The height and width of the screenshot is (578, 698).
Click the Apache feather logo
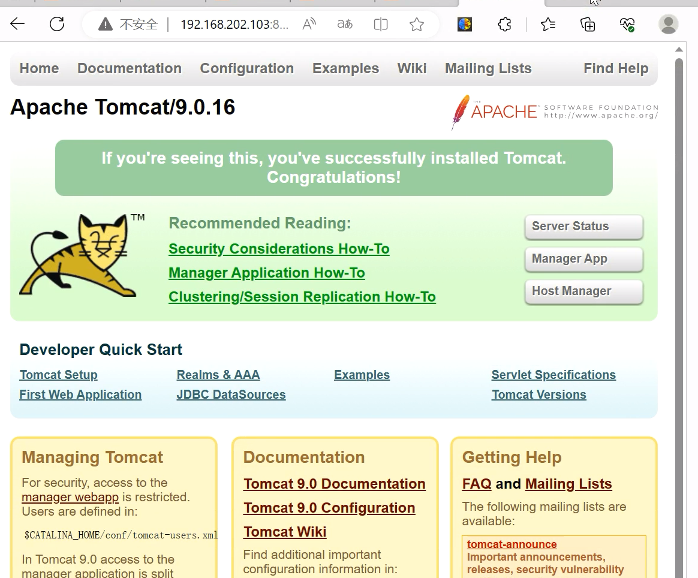554,112
